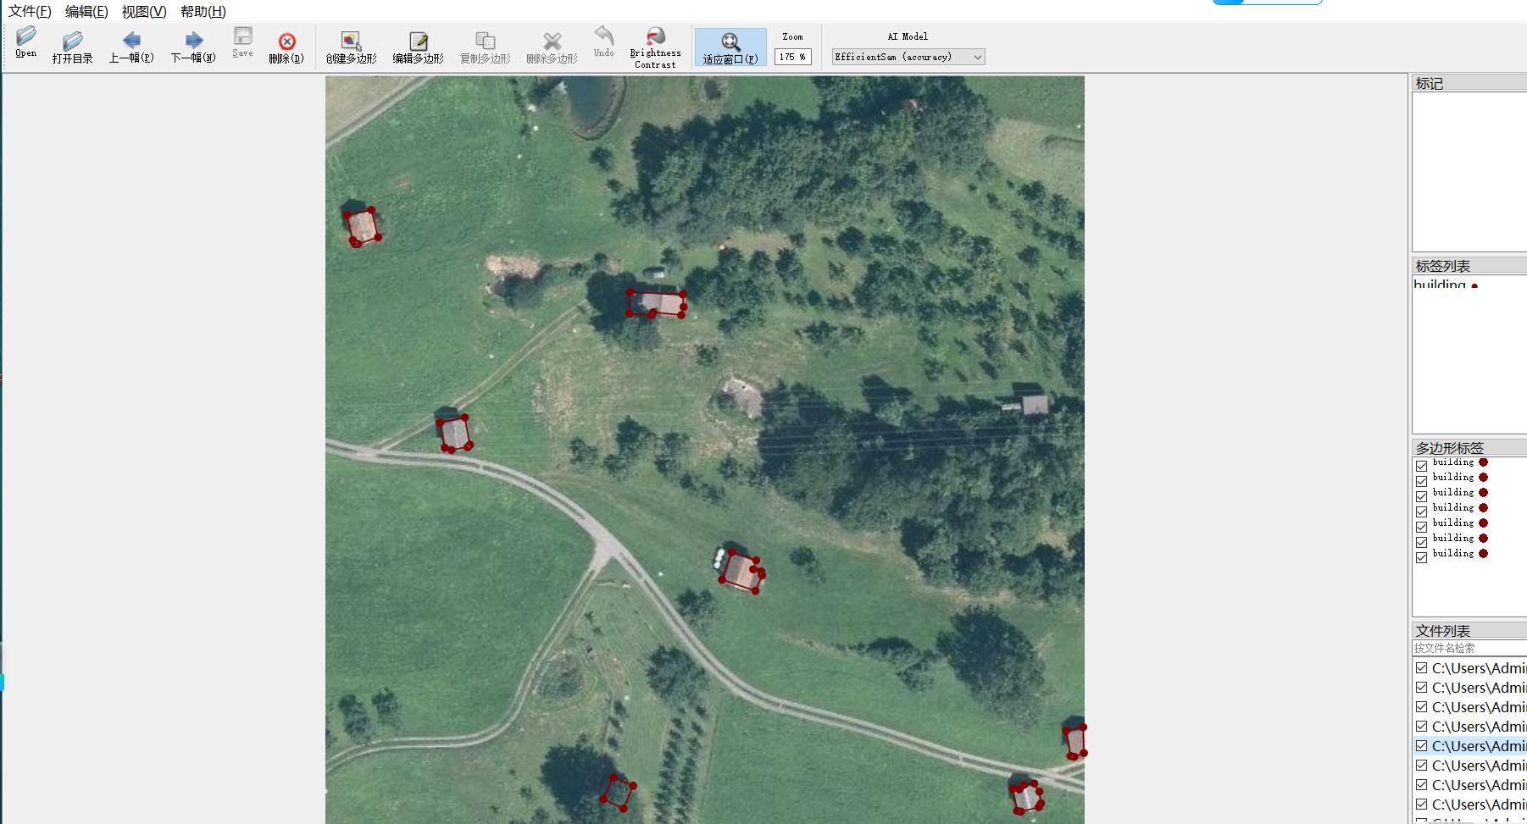This screenshot has height=824, width=1527.
Task: Click the Open file icon
Action: (26, 41)
